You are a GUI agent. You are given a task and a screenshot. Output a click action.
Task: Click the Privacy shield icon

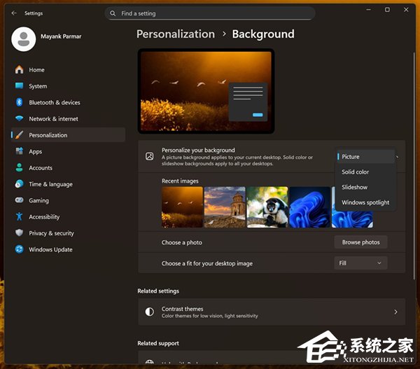pyautogui.click(x=20, y=233)
